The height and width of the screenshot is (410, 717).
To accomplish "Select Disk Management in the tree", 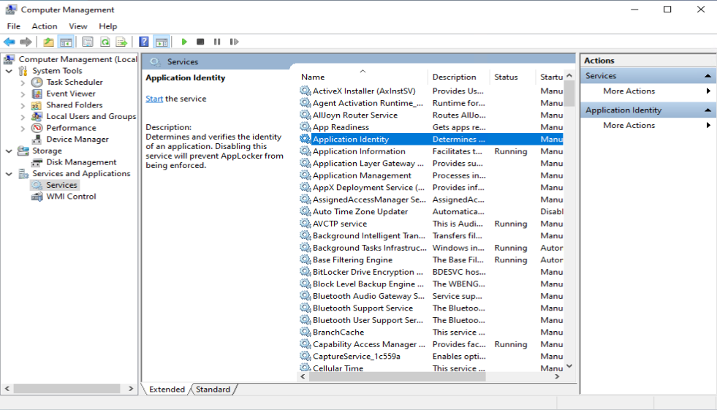I will pos(81,162).
